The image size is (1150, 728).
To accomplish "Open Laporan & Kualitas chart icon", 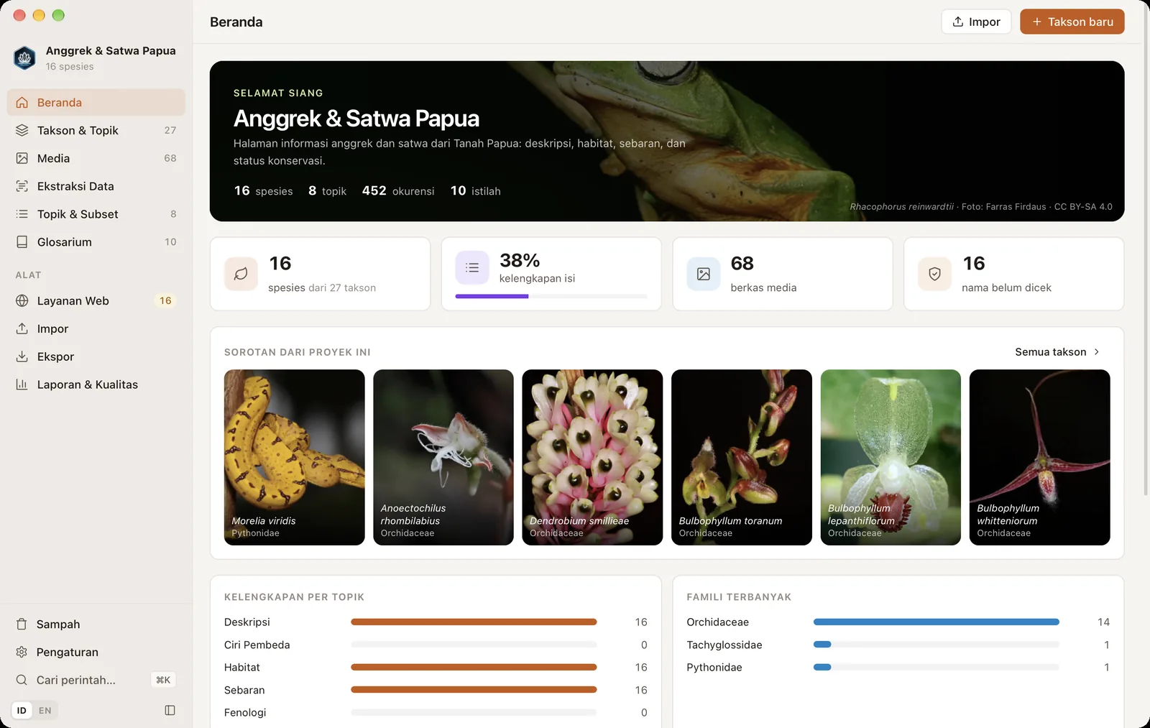I will click(x=22, y=384).
